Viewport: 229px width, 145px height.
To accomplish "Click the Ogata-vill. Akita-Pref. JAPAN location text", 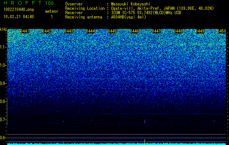I will coord(162,8).
